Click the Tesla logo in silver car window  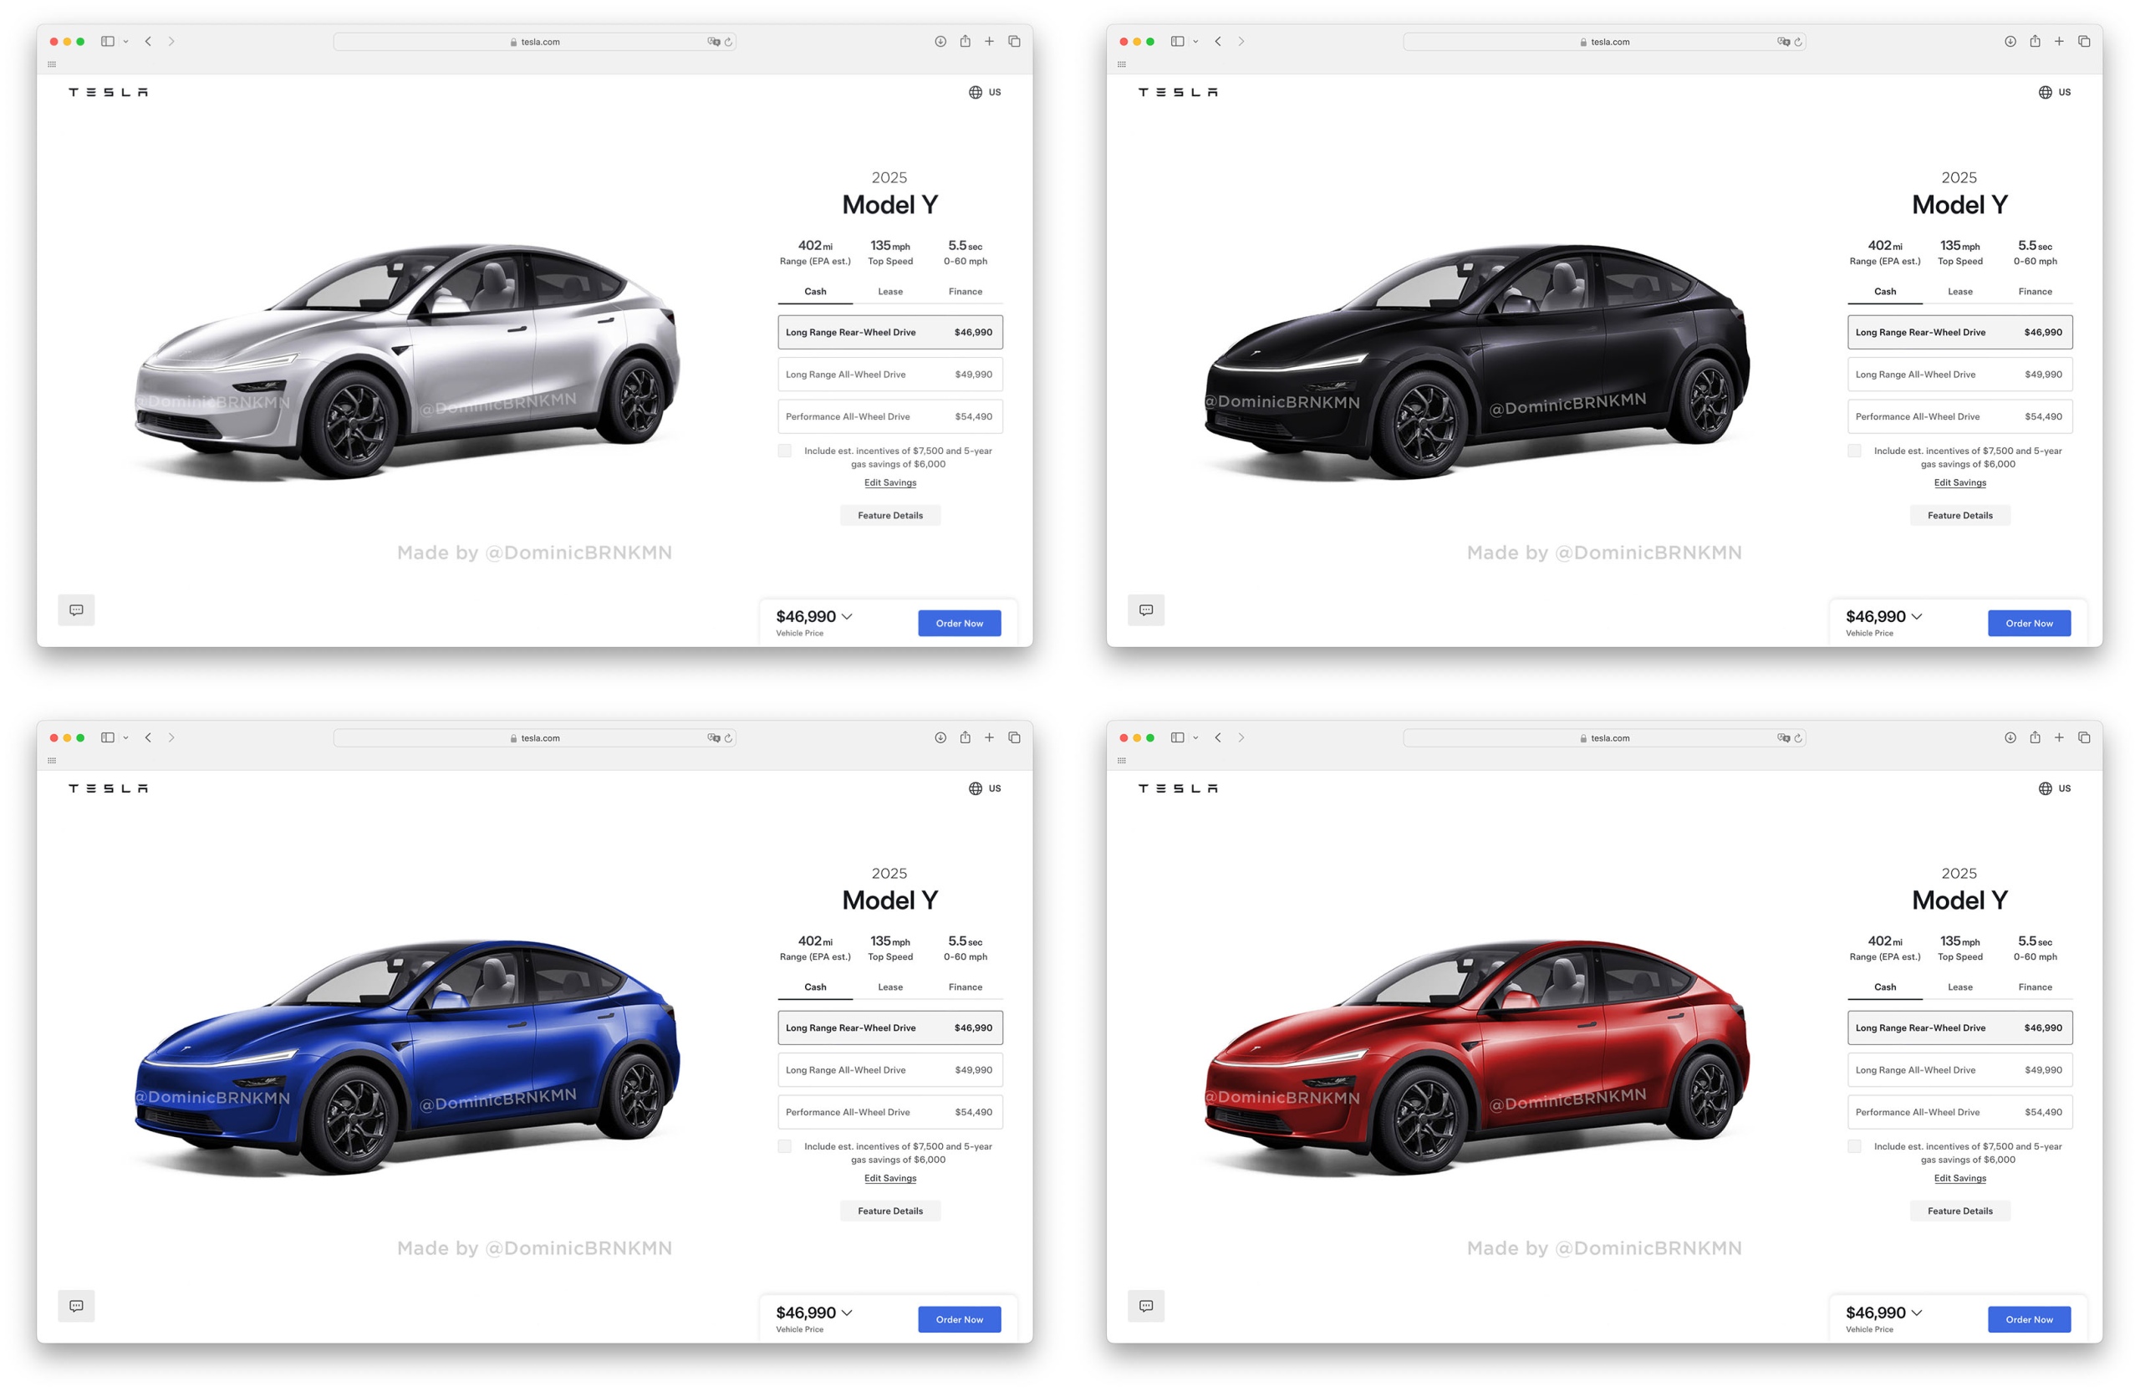(x=108, y=93)
